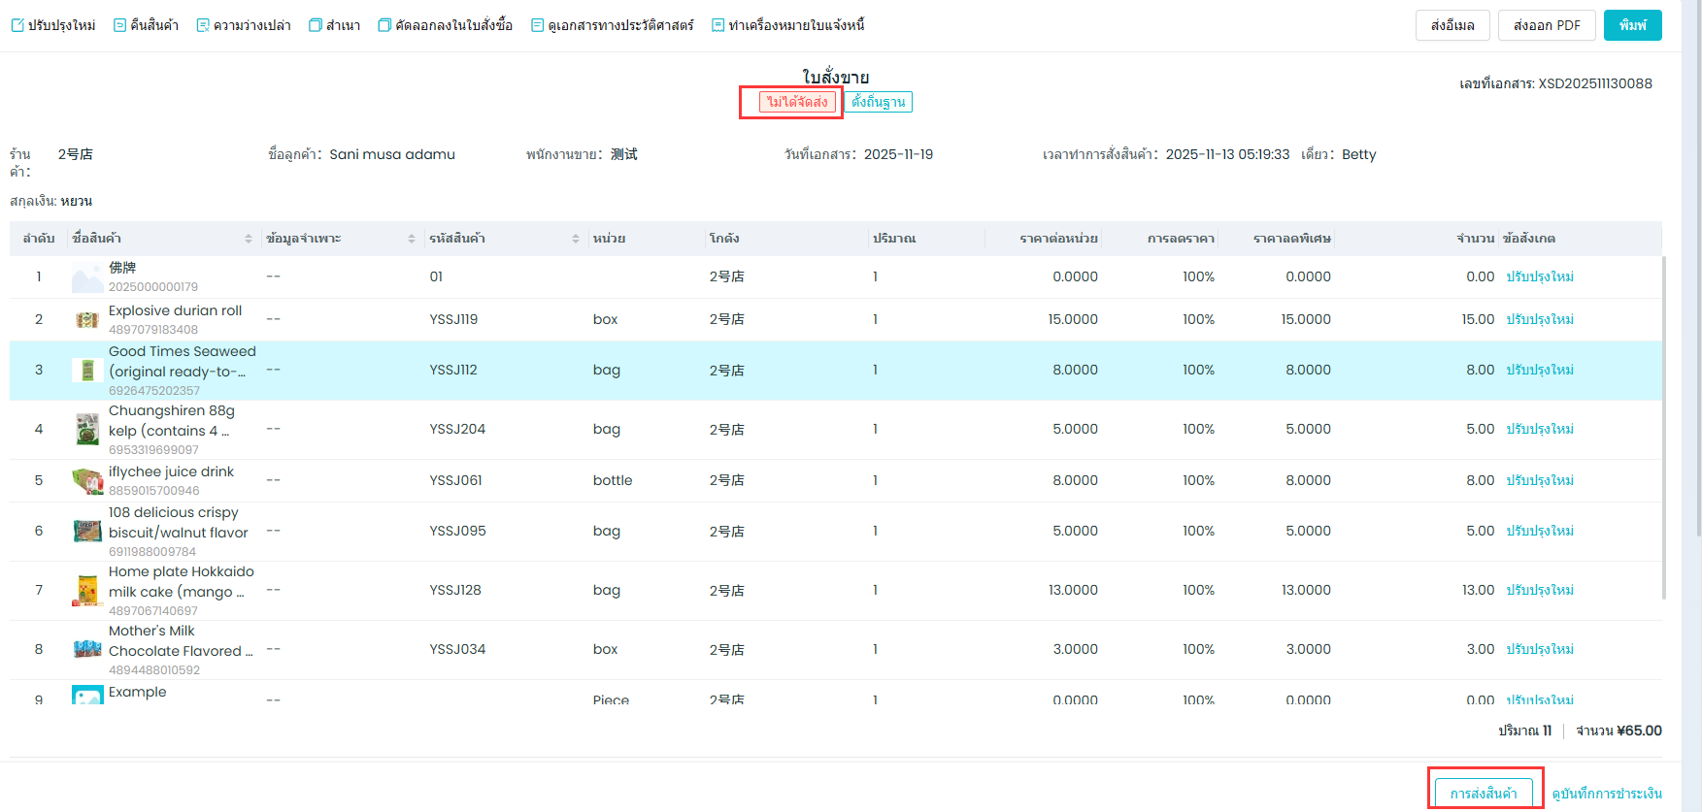Open ดูบันทึกการชำระเงิน payment records tab
The height and width of the screenshot is (812, 1702).
click(x=1607, y=793)
